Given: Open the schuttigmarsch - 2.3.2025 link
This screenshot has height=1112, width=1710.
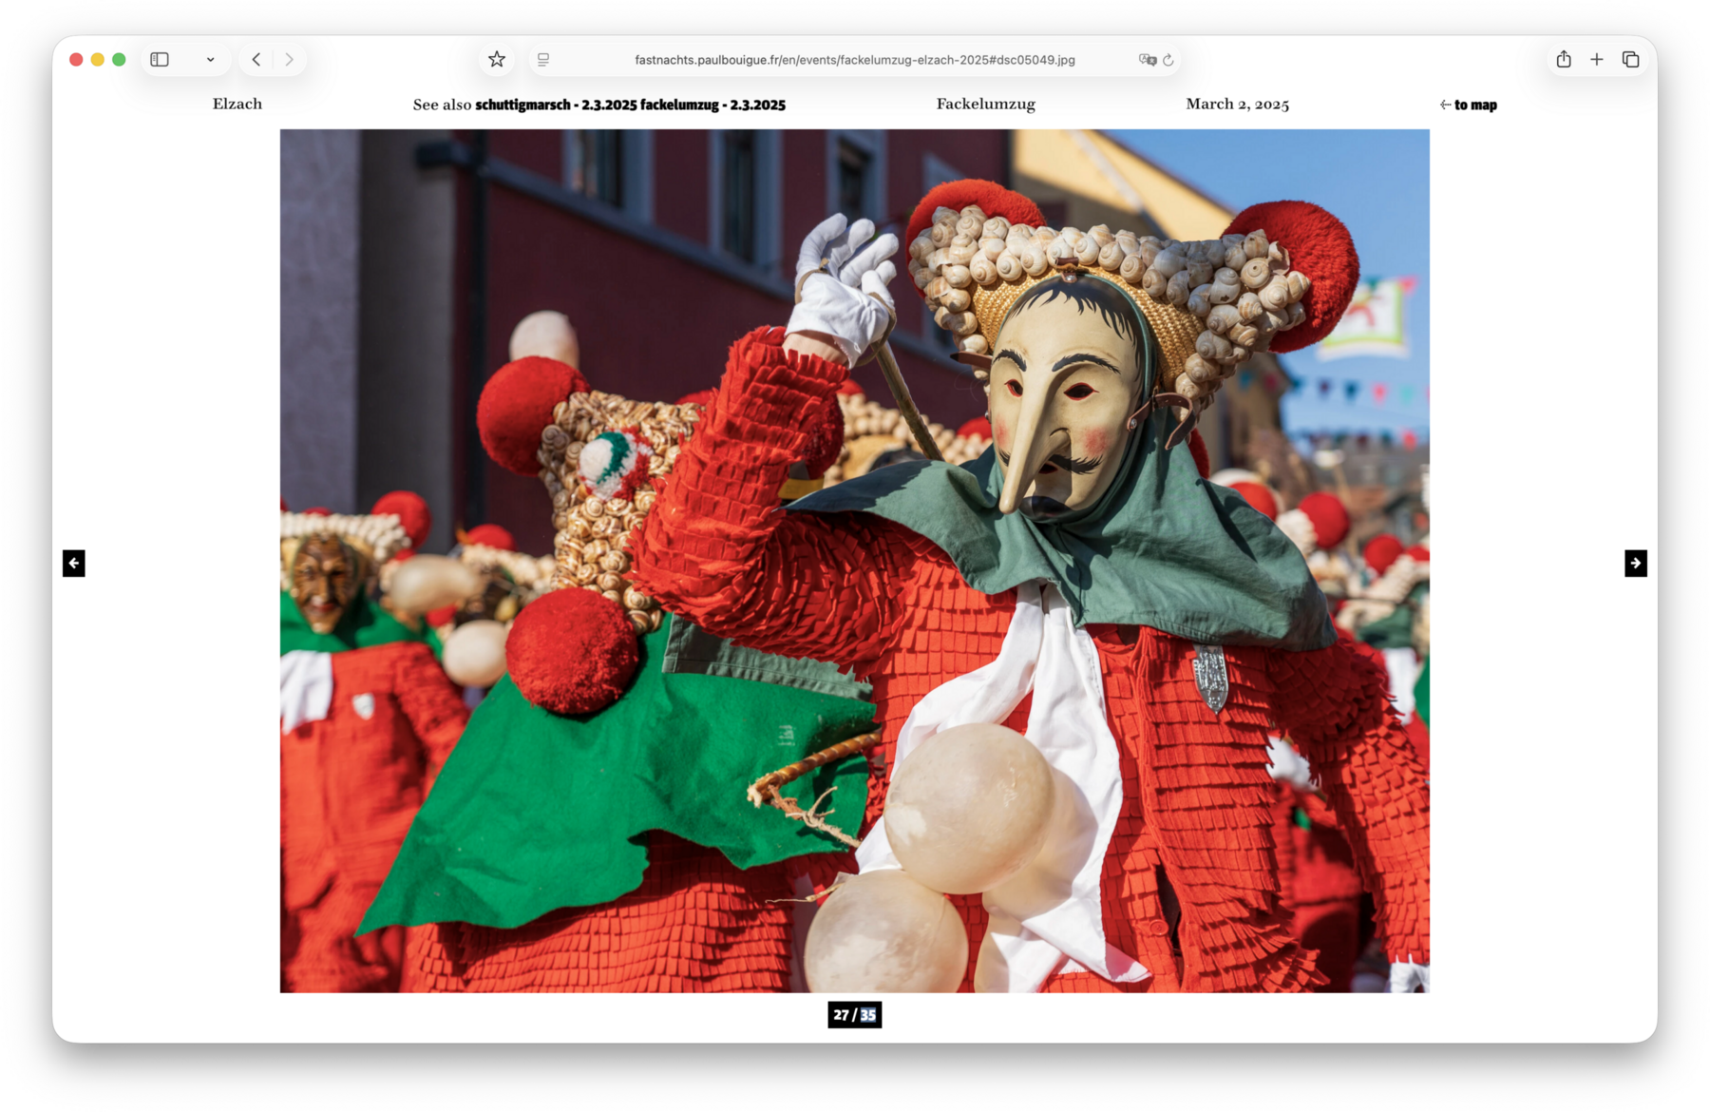Looking at the screenshot, I should [556, 105].
